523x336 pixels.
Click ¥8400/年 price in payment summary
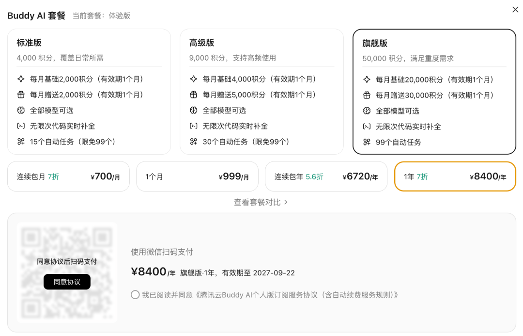point(153,272)
